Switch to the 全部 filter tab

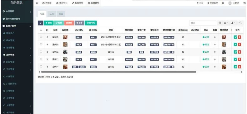[x=42, y=14]
